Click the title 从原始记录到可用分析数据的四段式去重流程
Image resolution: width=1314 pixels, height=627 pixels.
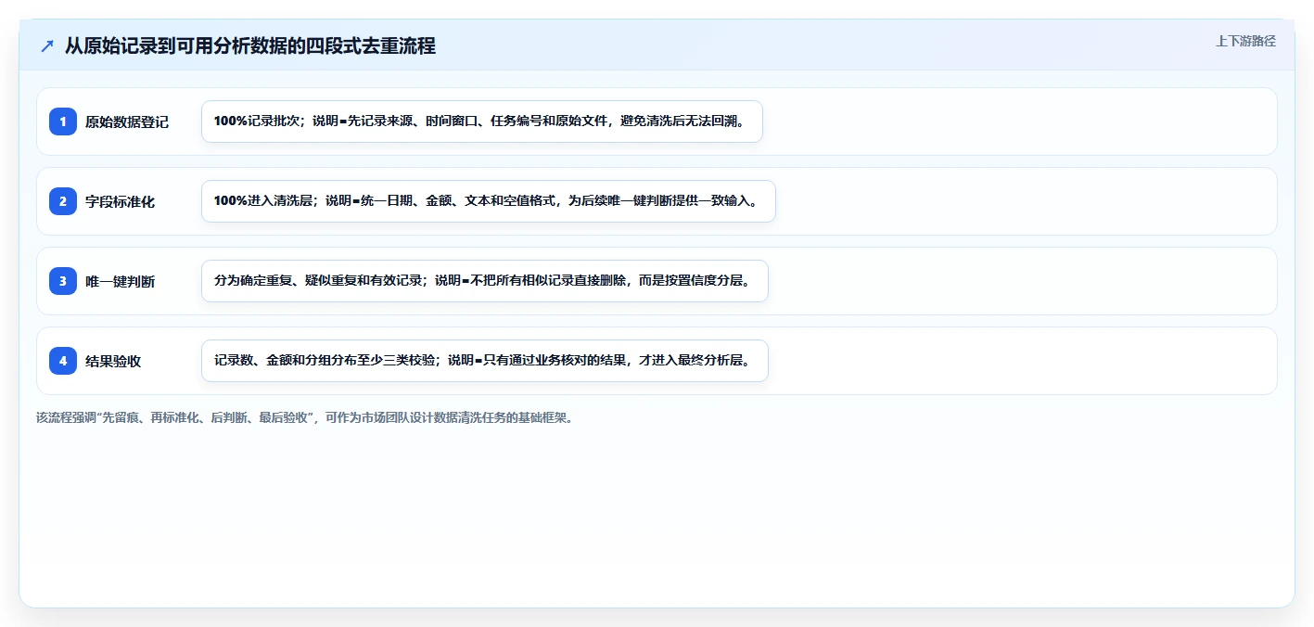[x=250, y=45]
